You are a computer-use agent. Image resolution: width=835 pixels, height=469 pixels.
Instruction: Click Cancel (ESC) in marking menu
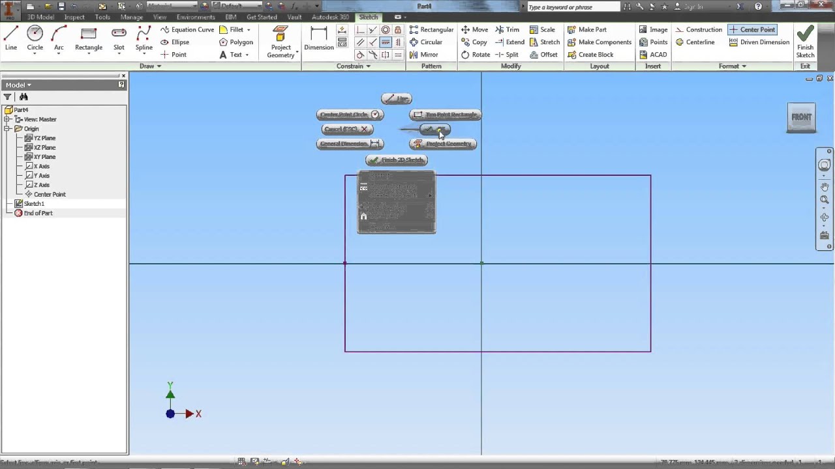pyautogui.click(x=346, y=129)
